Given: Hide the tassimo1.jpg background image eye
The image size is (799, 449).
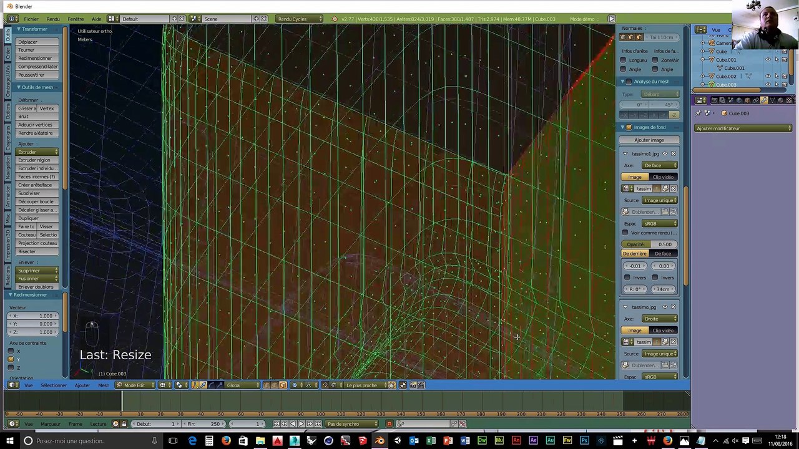Looking at the screenshot, I should click(665, 153).
